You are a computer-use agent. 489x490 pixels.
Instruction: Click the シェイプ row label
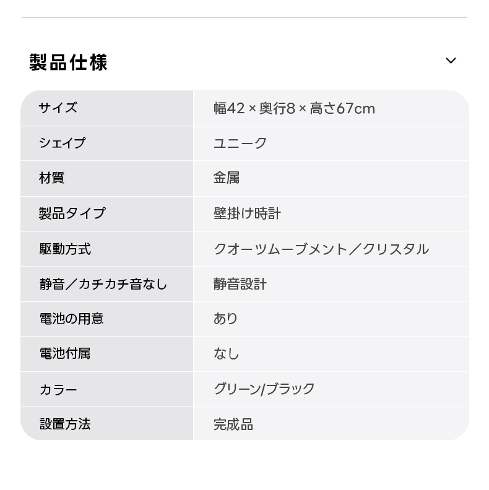click(62, 143)
